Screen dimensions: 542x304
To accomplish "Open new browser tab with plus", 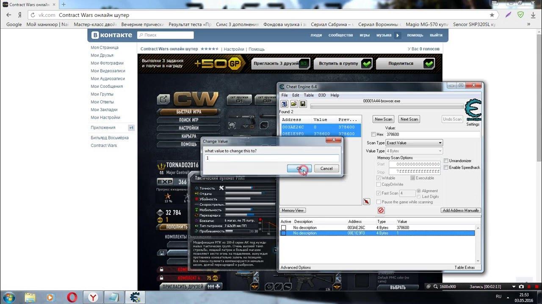I will [x=64, y=5].
